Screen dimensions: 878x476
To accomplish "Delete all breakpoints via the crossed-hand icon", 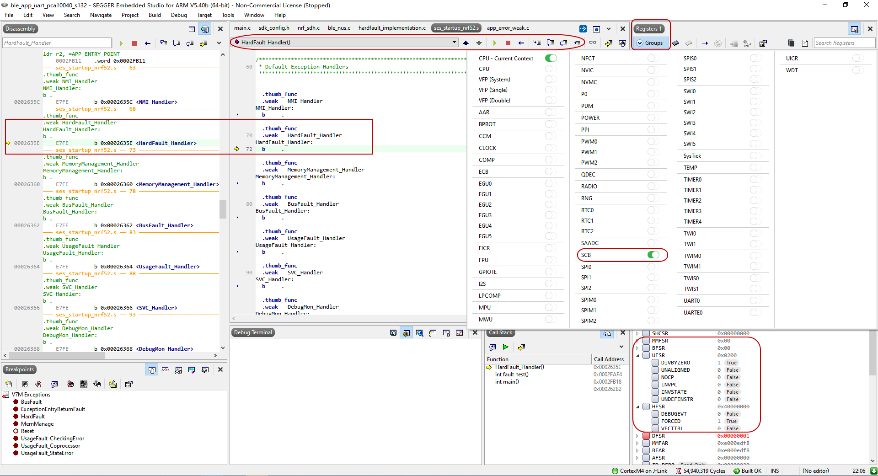I will 70,384.
